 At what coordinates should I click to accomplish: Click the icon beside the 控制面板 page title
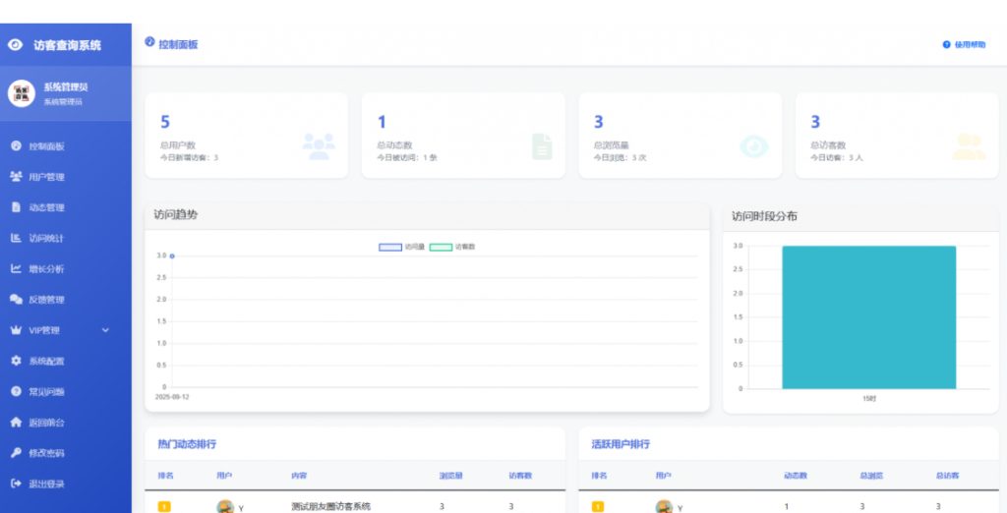click(x=149, y=41)
